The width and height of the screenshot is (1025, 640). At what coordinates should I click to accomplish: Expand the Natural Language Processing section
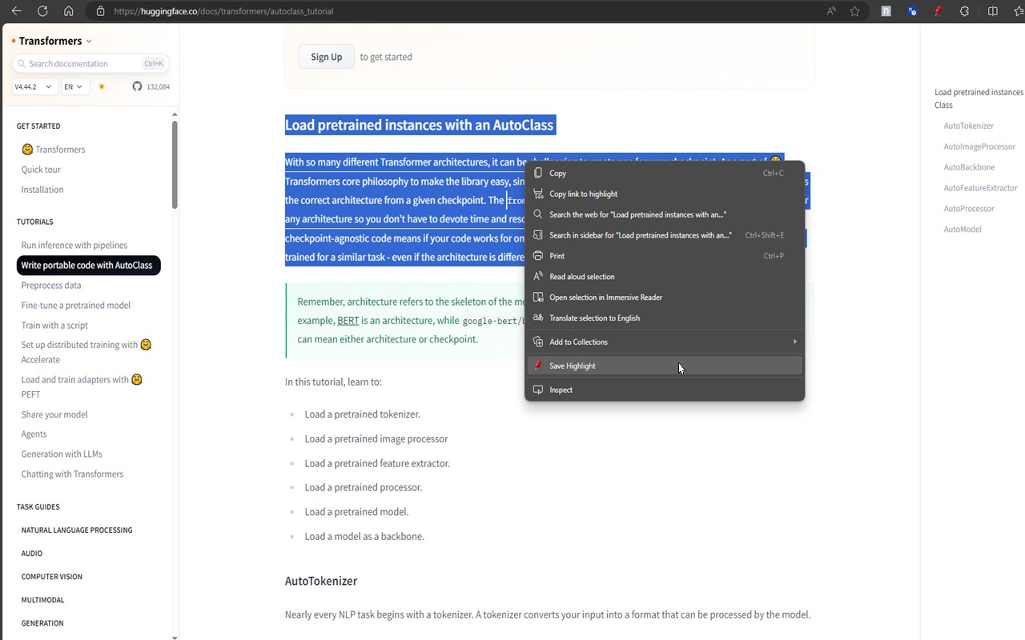click(x=77, y=530)
